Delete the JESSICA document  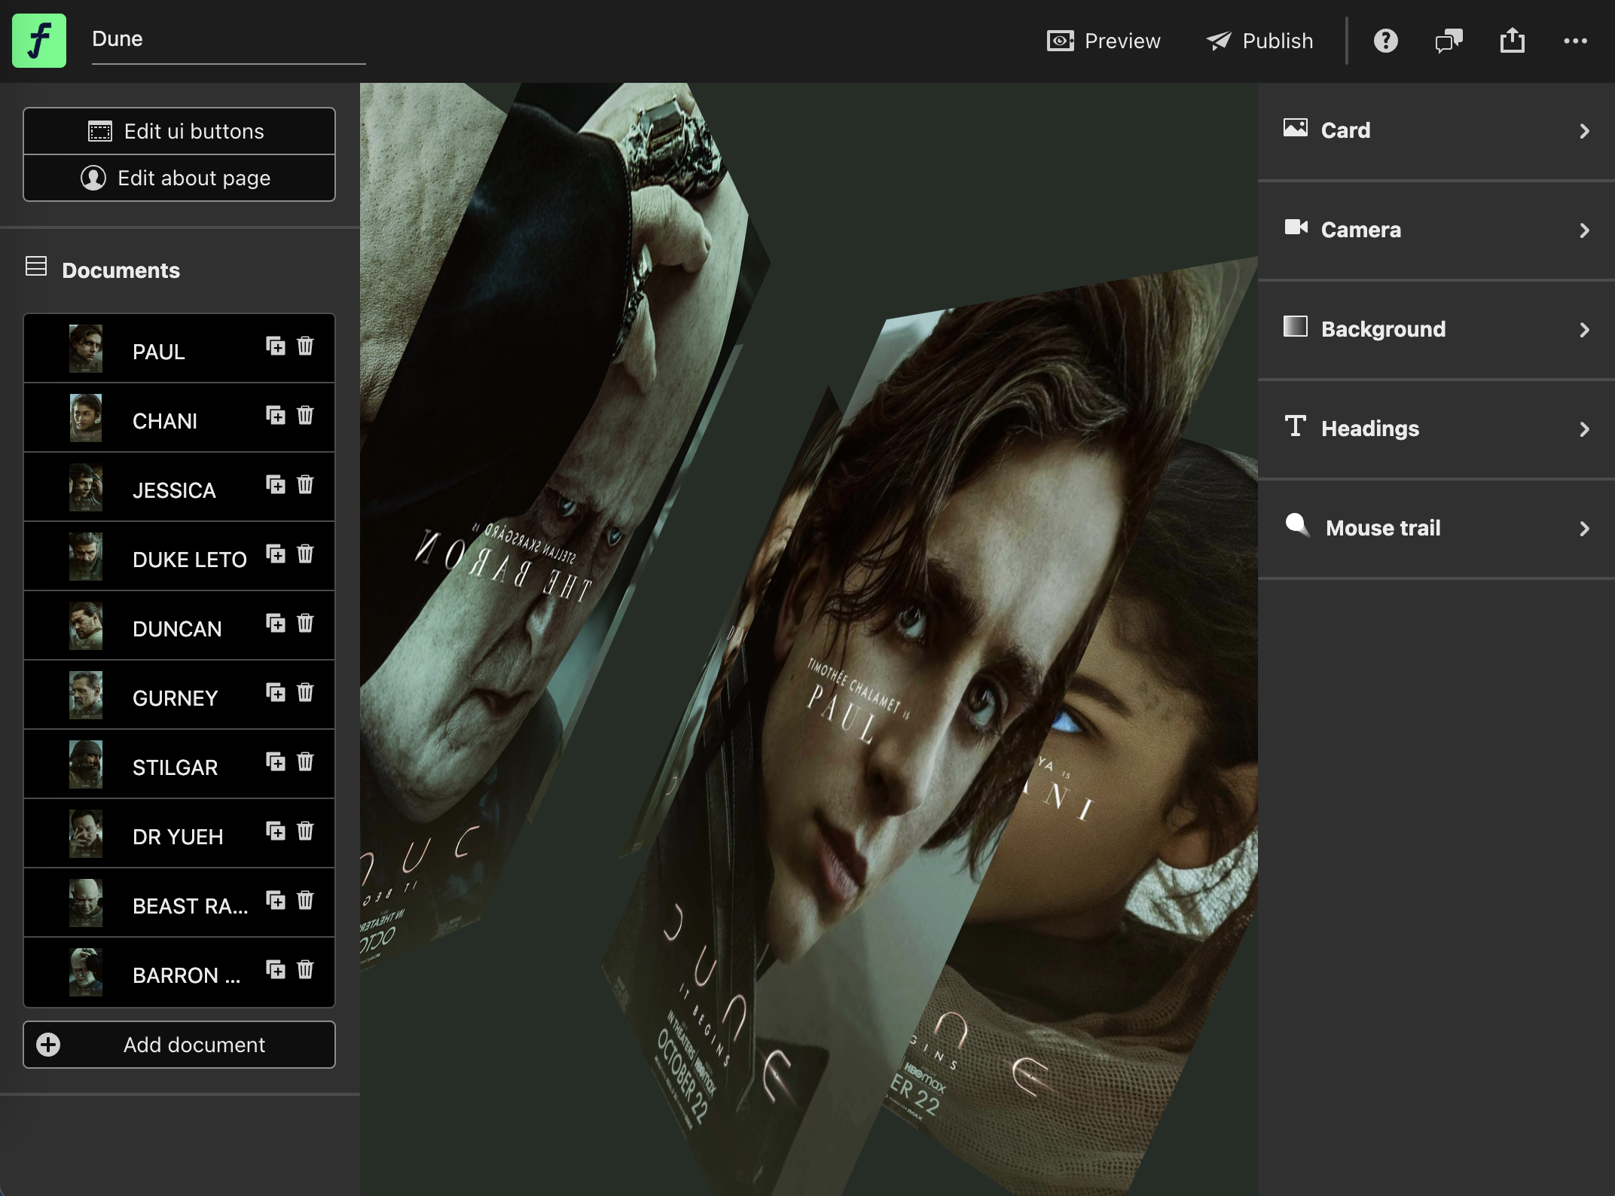coord(305,484)
